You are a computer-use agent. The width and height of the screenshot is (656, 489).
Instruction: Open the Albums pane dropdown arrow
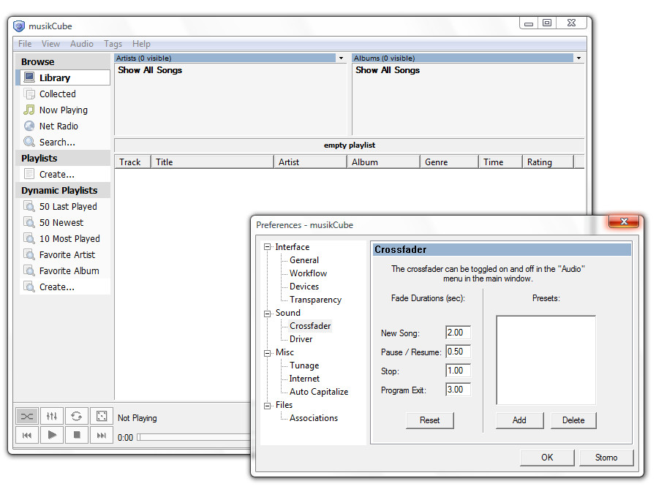tap(578, 58)
